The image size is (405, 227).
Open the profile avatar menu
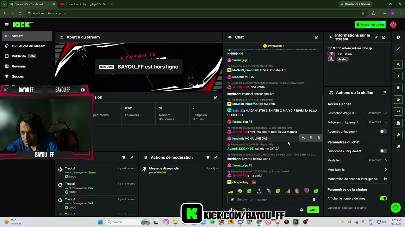393,25
